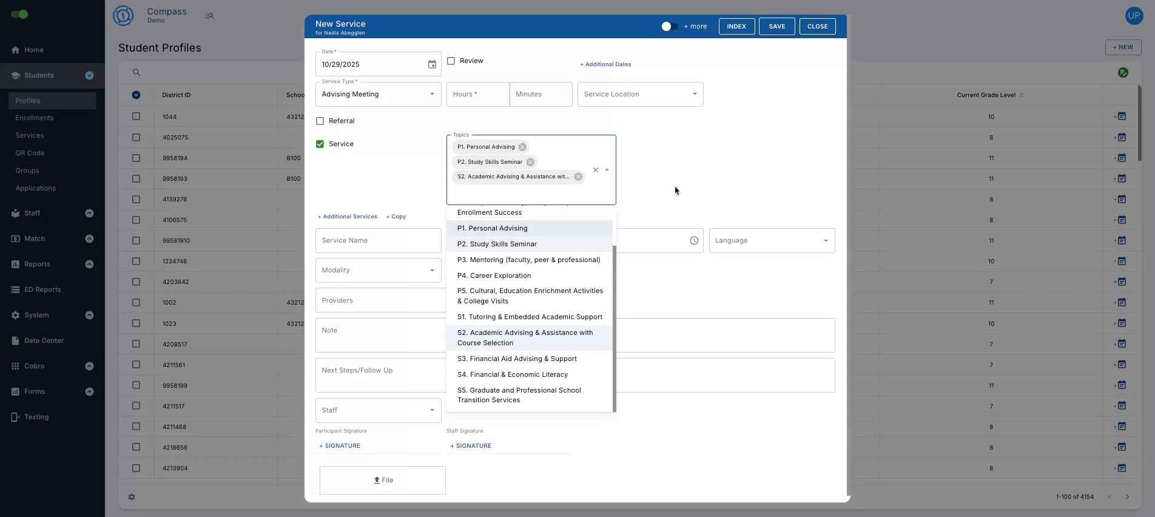Click the user avatar UP icon
The width and height of the screenshot is (1155, 517).
pos(1133,16)
